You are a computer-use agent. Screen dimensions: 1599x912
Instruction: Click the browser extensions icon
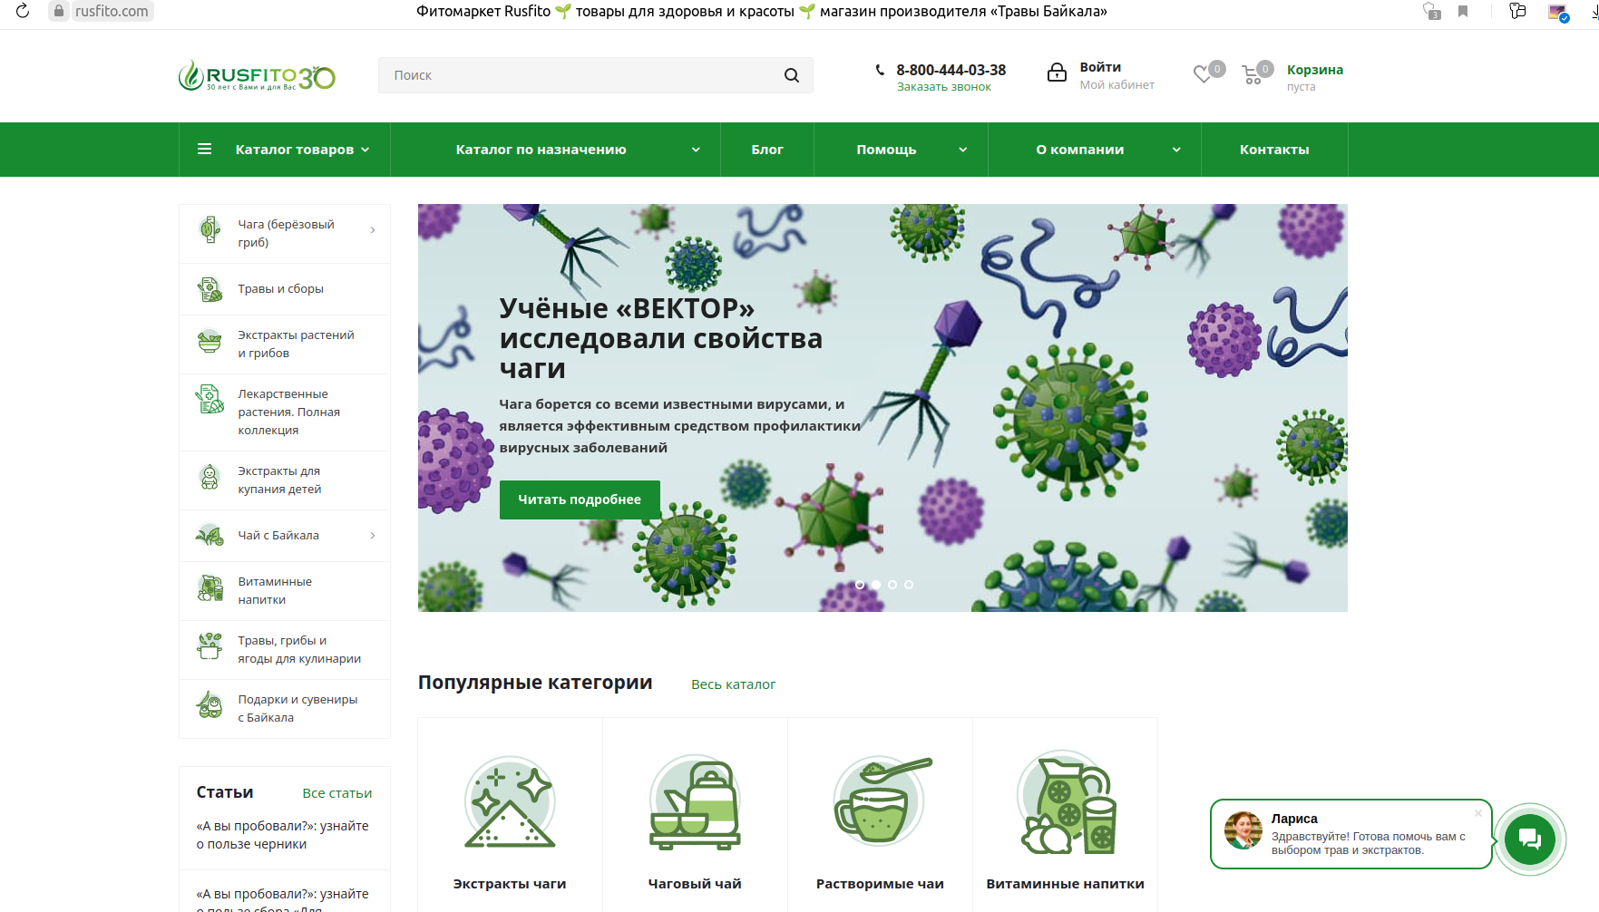(x=1517, y=11)
